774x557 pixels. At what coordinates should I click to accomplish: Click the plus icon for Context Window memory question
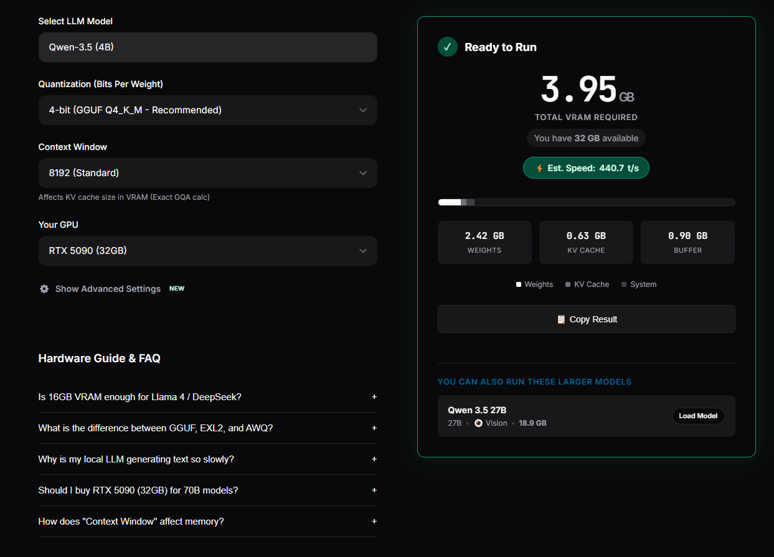point(374,521)
